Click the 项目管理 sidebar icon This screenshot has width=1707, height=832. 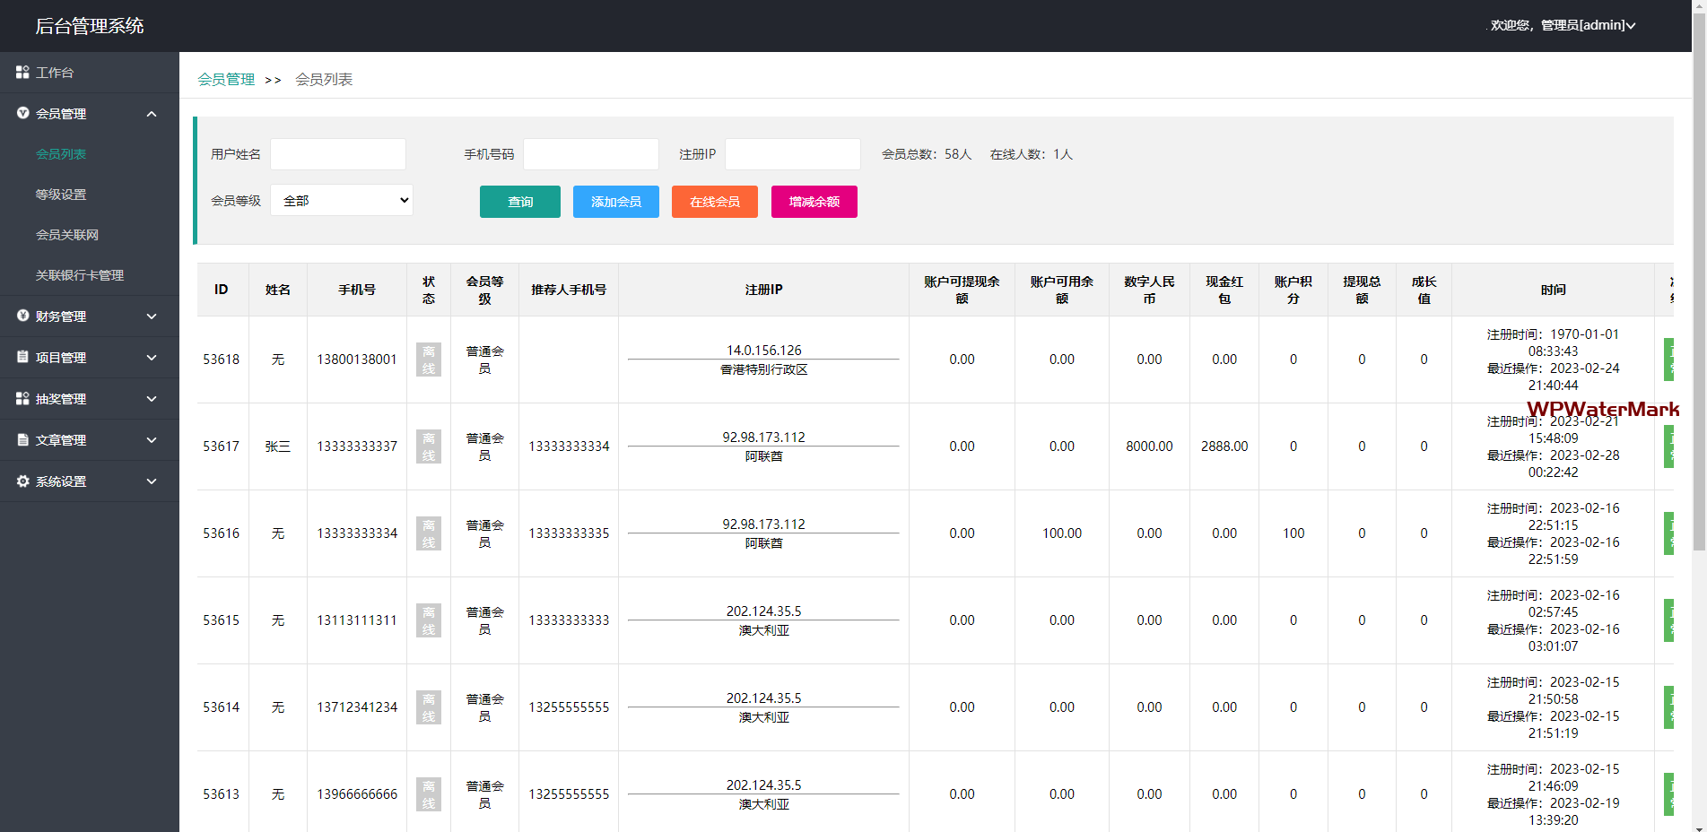(22, 357)
